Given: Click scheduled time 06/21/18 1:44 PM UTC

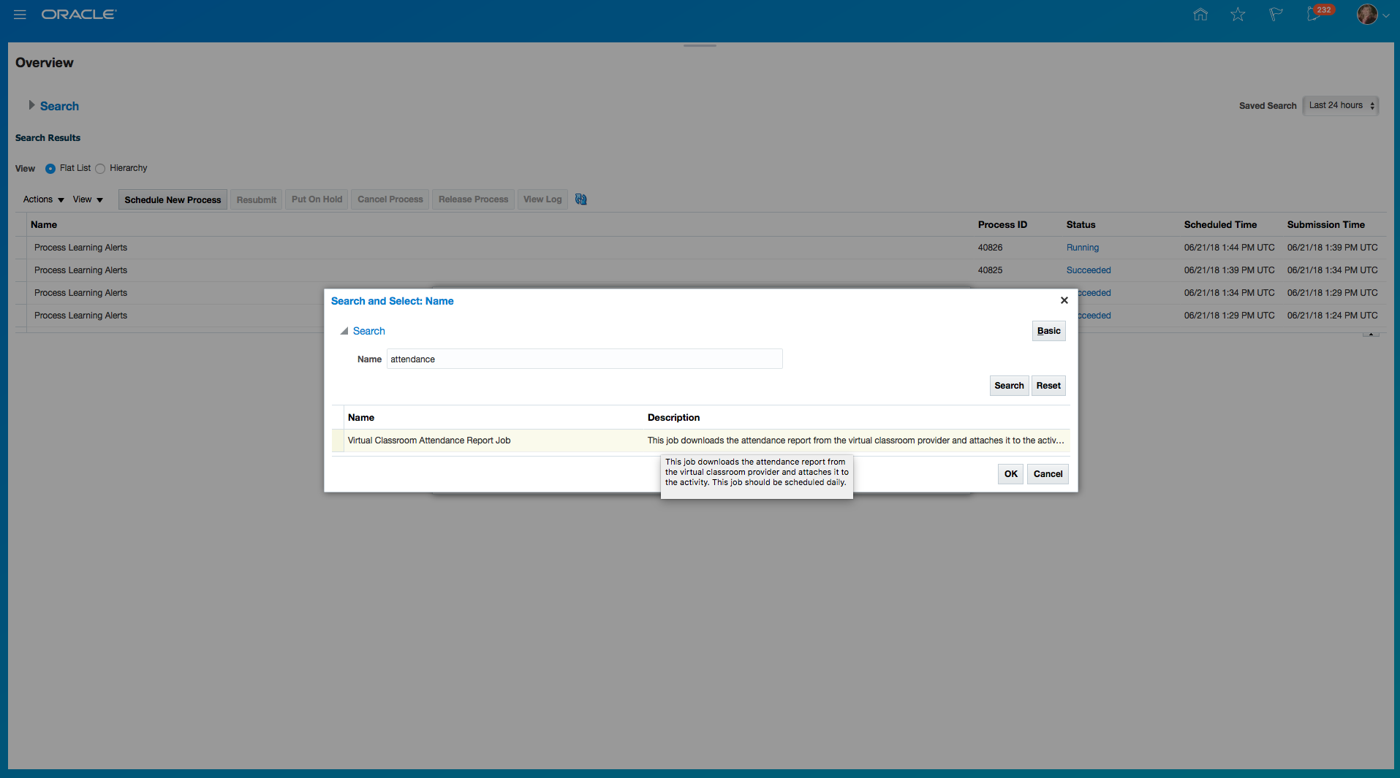Looking at the screenshot, I should (x=1229, y=248).
